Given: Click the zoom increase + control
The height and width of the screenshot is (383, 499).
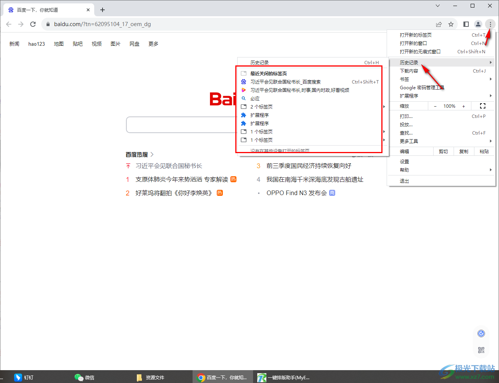Looking at the screenshot, I should [464, 106].
